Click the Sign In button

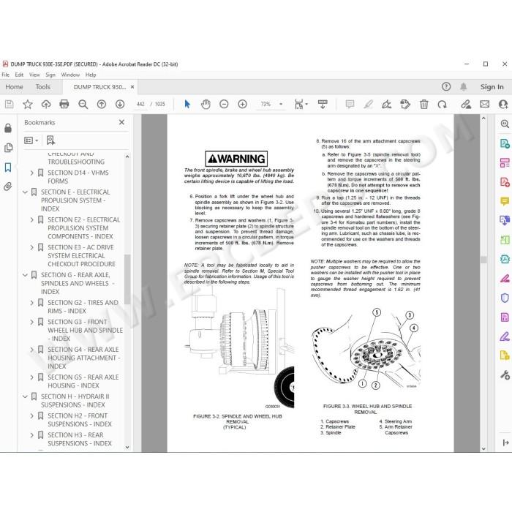tap(492, 87)
